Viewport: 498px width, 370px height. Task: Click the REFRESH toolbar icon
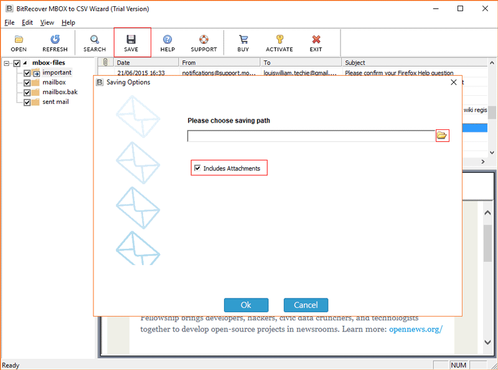[55, 43]
